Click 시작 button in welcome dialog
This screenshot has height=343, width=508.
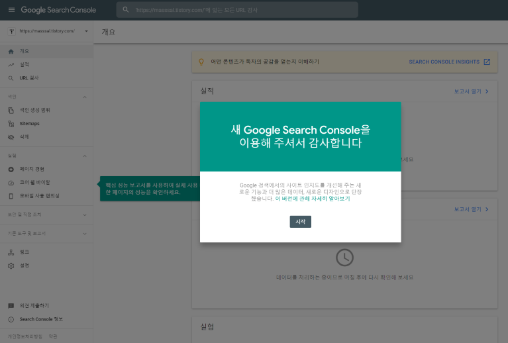point(300,222)
